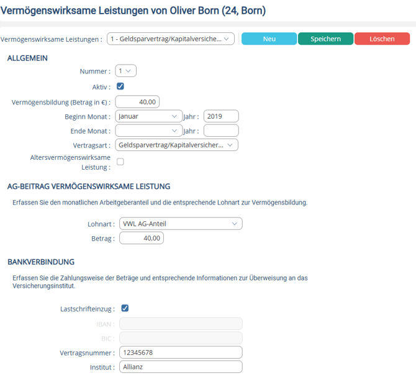Click the Beginn Jahr field showing 2019
Image resolution: width=416 pixels, height=378 pixels.
click(221, 116)
